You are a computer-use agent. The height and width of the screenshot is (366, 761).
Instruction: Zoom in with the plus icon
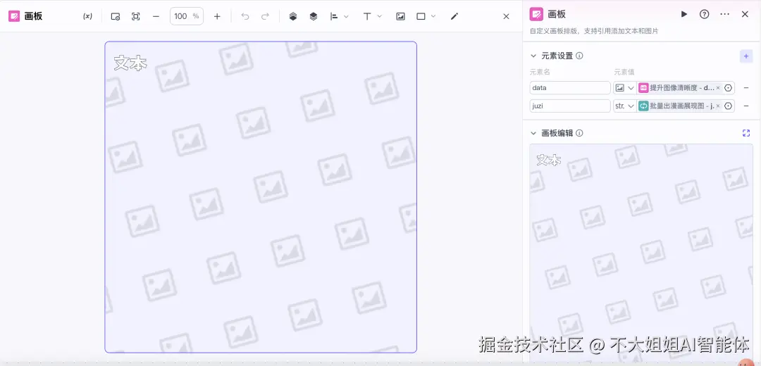[x=217, y=16]
